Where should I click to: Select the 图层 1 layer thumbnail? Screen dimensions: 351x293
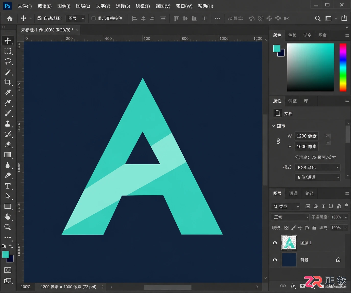289,243
